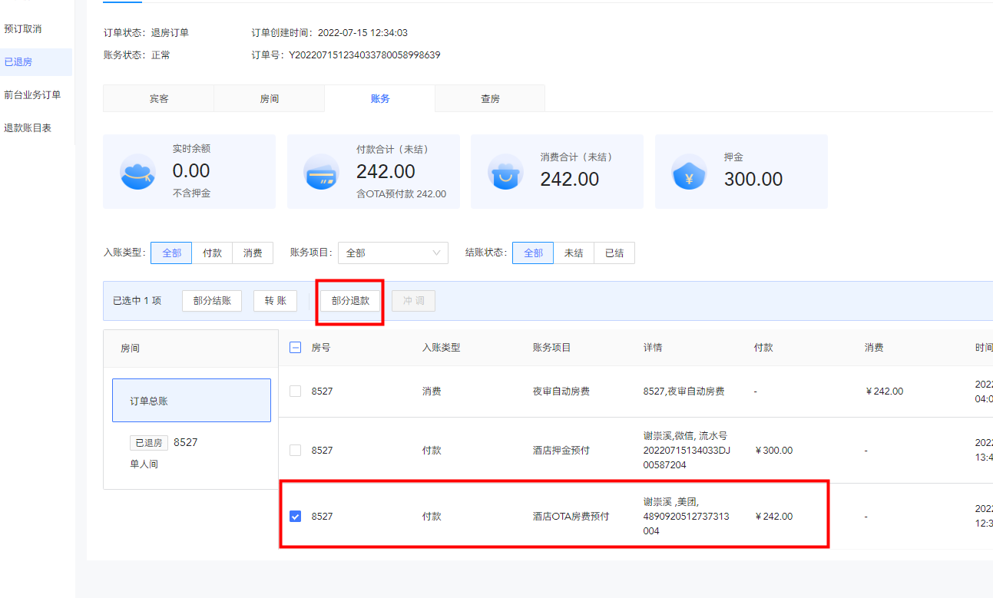Screen dimensions: 993x598
Task: Click the 已选中 1 项 label
Action: pos(137,301)
